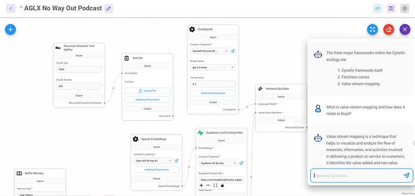Click Upload File in Text File node
The height and width of the screenshot is (196, 415).
147,91
